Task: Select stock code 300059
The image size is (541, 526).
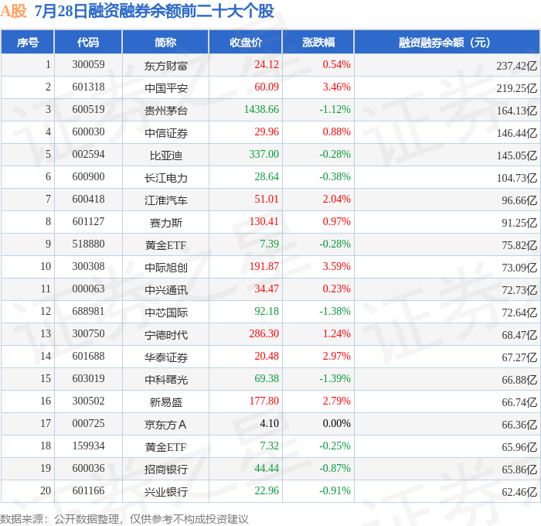Action: 88,64
